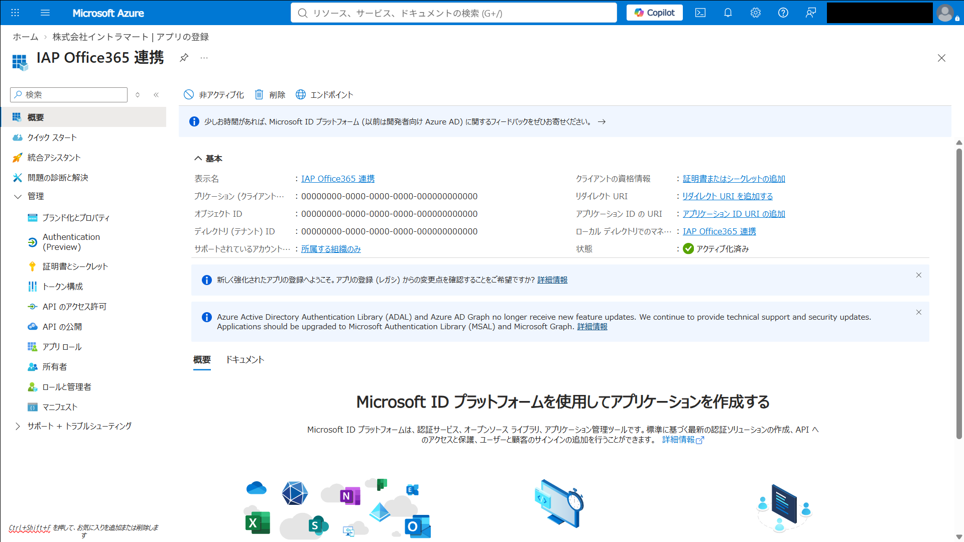Open 詳細情報 in the ADAL banner
Image resolution: width=964 pixels, height=542 pixels.
tap(592, 326)
